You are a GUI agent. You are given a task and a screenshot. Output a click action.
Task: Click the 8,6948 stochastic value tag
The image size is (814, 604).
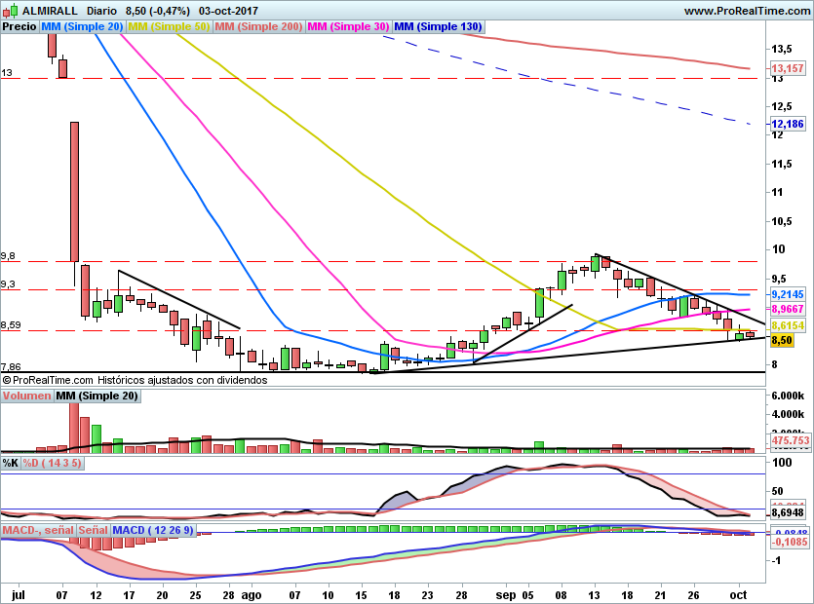787,512
